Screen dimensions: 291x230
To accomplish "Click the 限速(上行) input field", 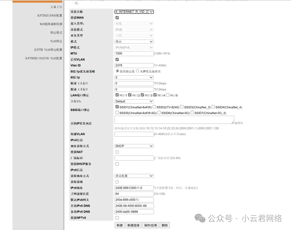I will point(134,83).
